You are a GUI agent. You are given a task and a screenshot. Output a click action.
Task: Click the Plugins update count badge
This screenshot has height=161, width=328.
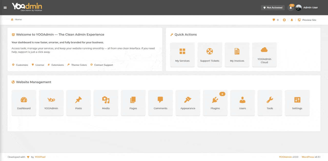(222, 94)
